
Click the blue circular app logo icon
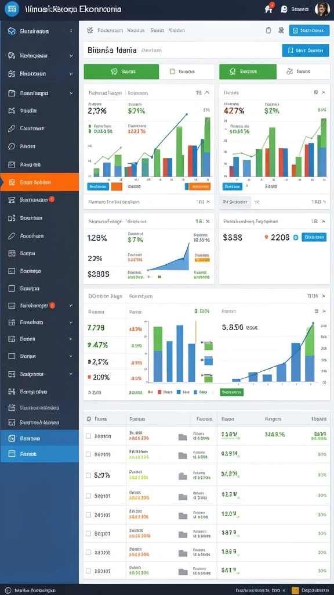tap(13, 9)
